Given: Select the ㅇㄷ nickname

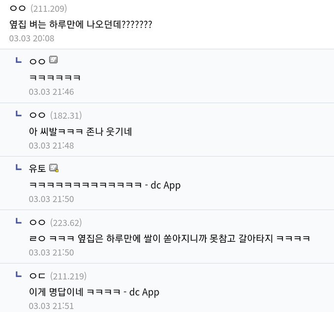Looking at the screenshot, I should [x=37, y=276].
